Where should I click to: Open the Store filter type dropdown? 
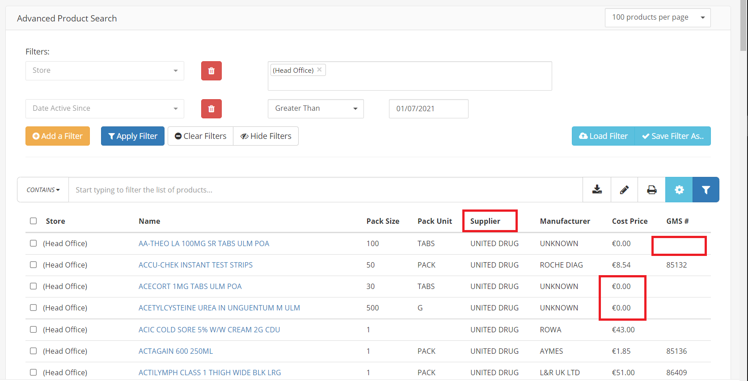tap(105, 71)
